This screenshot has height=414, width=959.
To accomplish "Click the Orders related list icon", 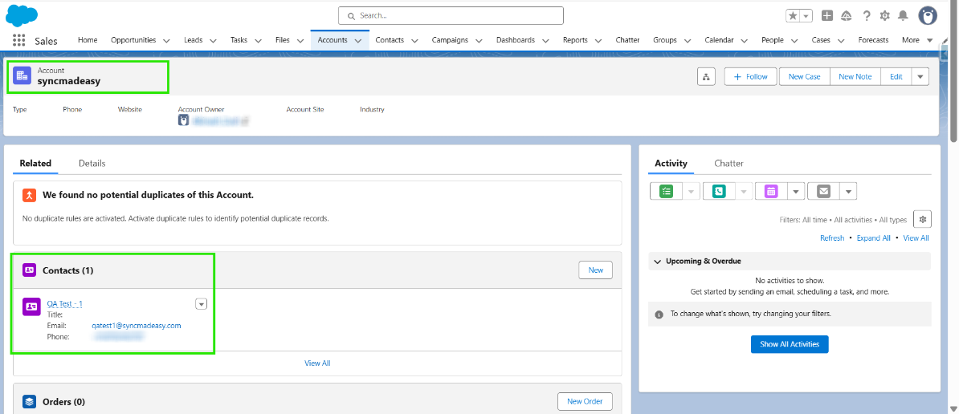I will coord(30,401).
